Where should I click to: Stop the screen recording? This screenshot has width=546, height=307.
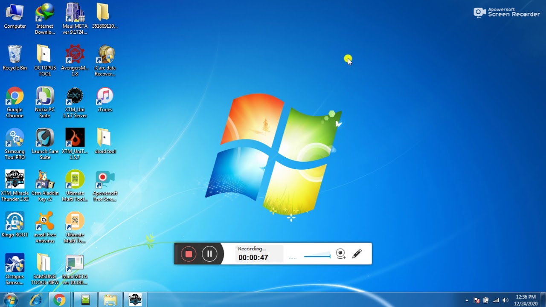[x=189, y=254]
